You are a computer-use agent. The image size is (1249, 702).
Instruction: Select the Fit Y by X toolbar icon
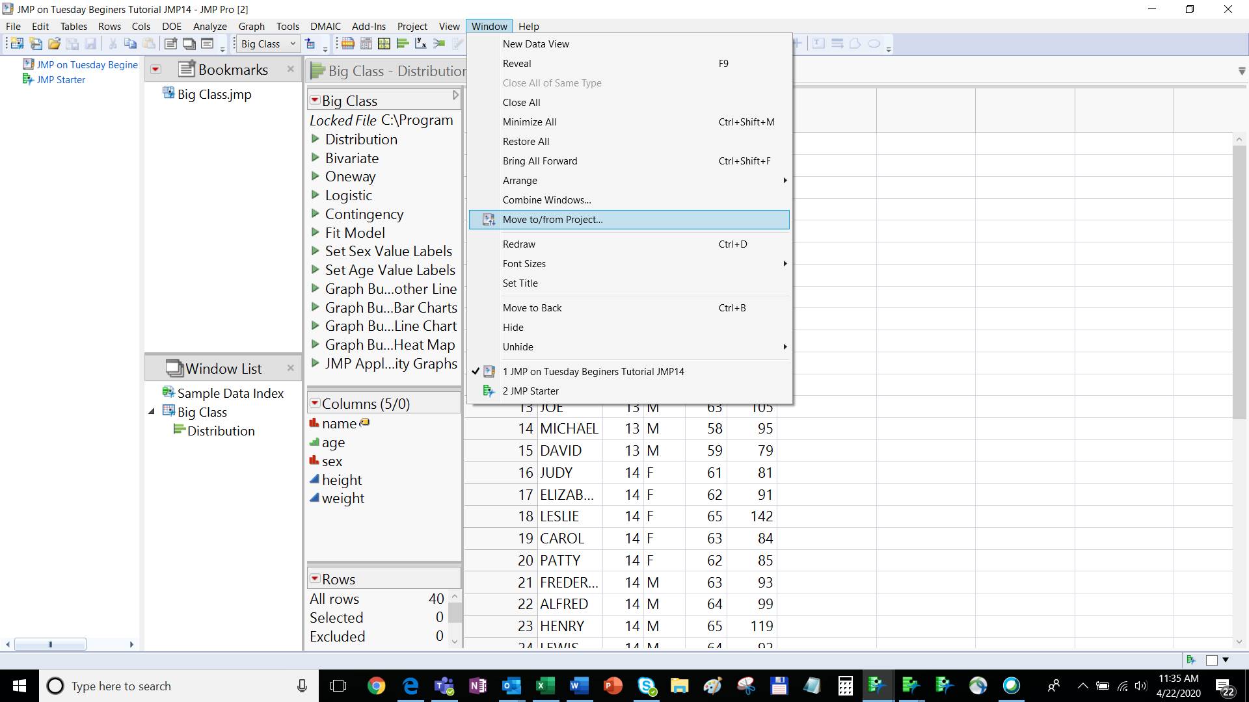pos(422,44)
